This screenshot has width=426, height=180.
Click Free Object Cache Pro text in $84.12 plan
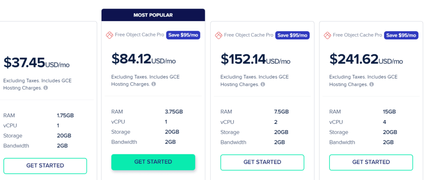(x=139, y=35)
